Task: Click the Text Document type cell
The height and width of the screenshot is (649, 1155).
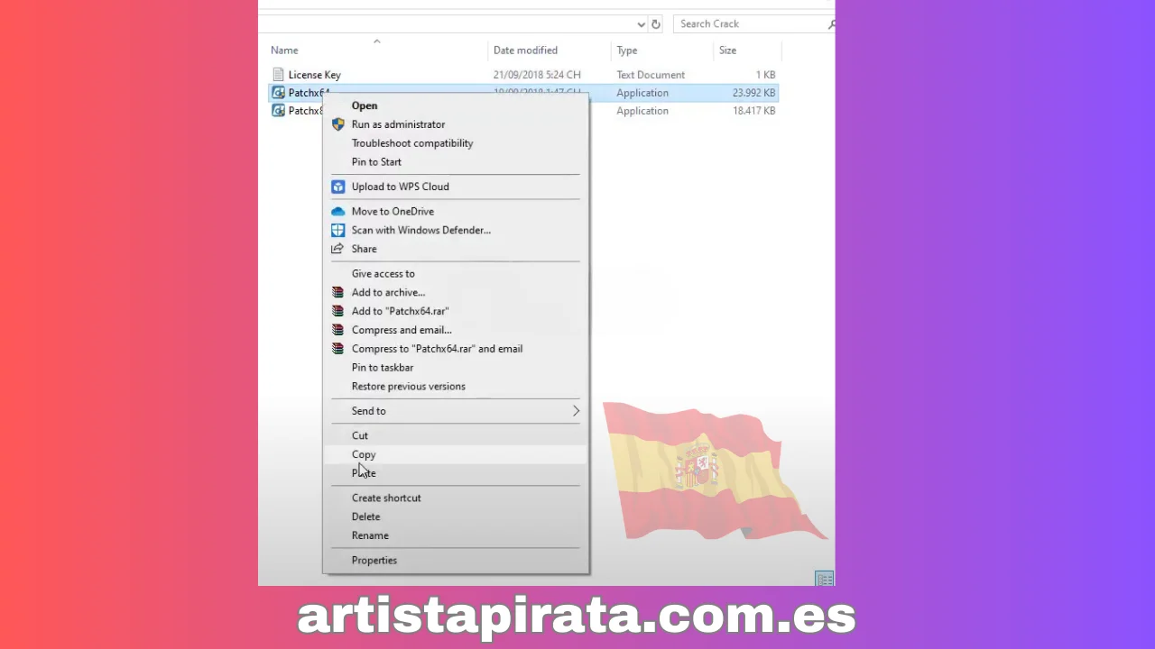Action: [651, 75]
